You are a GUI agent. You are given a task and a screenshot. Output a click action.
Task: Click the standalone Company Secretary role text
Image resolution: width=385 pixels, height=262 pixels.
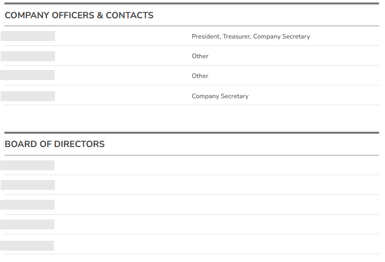(220, 96)
